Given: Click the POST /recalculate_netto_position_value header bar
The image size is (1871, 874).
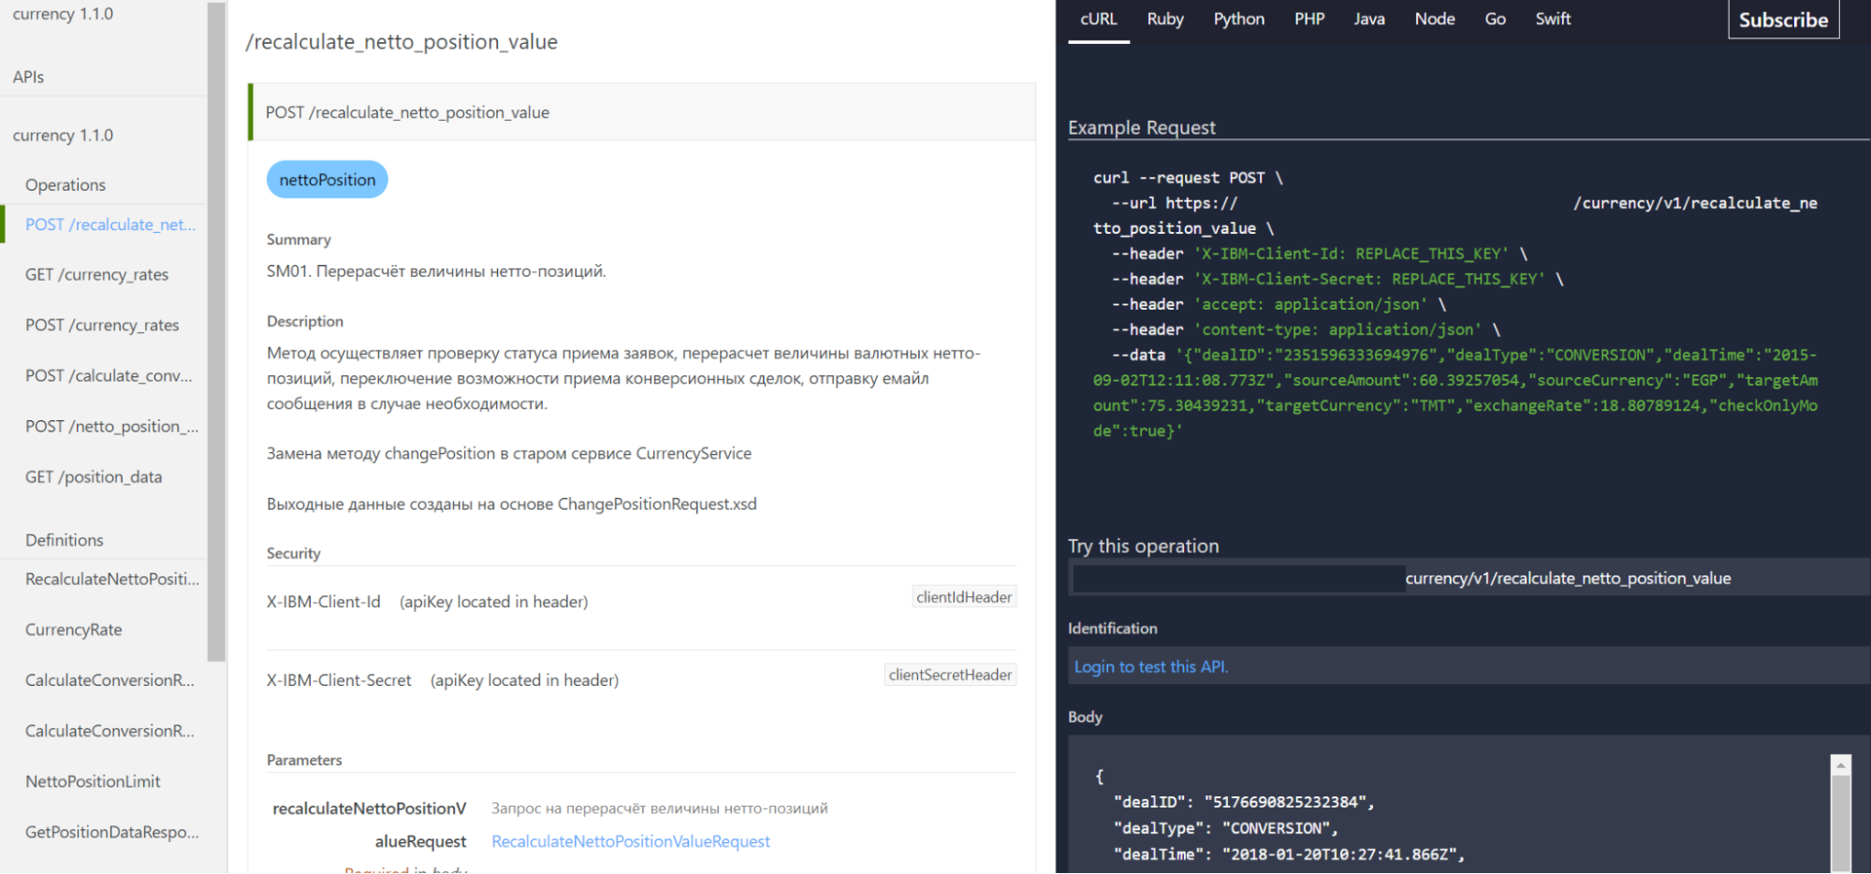Looking at the screenshot, I should 642,112.
